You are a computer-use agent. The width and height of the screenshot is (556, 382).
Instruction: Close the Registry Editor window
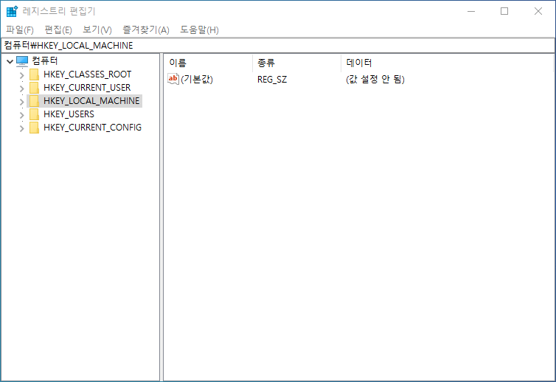click(538, 11)
